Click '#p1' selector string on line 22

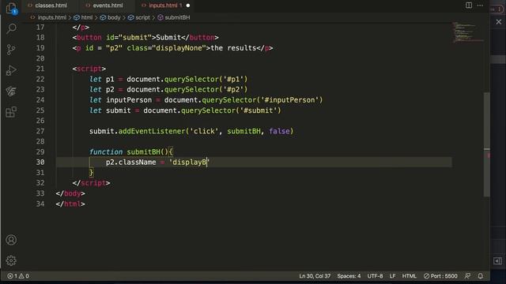[233, 79]
